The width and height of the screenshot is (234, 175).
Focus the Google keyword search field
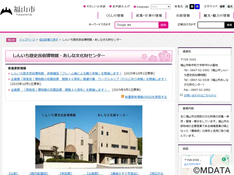pos(137,25)
